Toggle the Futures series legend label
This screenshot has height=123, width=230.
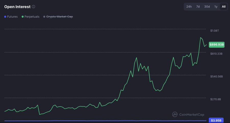point(13,17)
